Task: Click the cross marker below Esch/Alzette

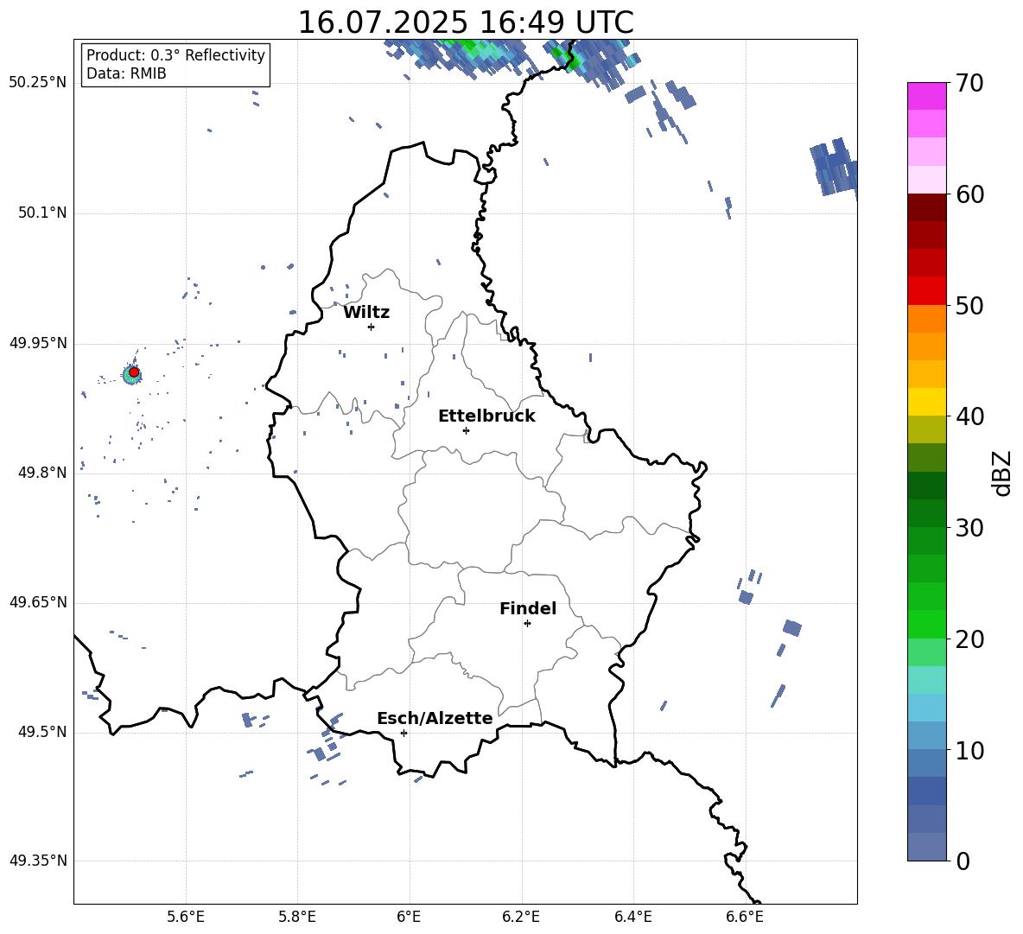Action: point(403,733)
